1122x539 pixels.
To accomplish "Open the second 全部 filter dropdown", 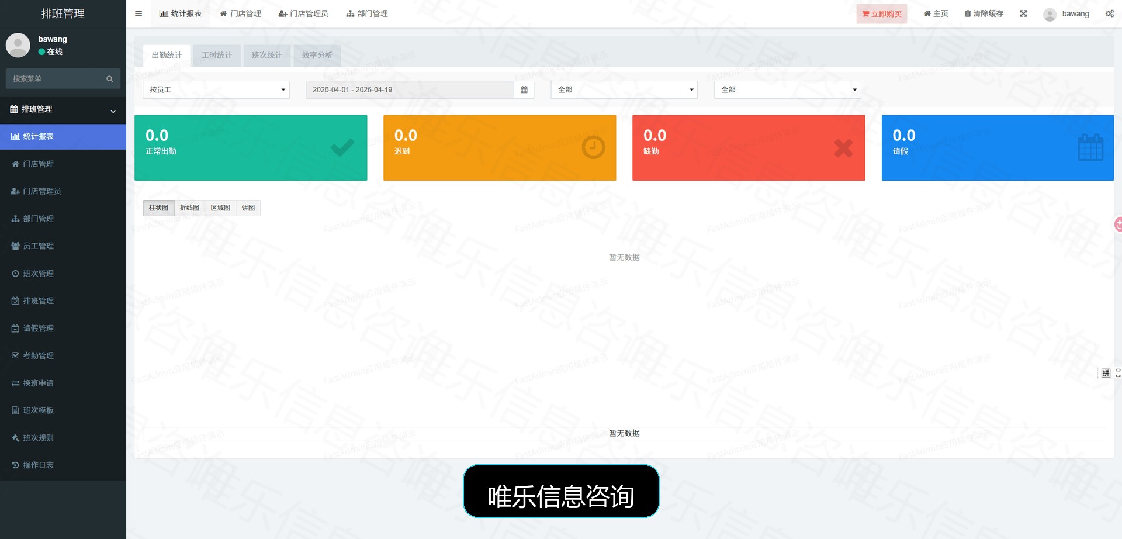I will click(x=787, y=89).
